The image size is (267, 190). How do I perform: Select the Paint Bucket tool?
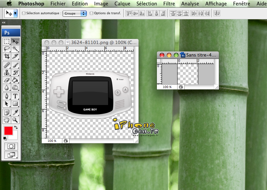(x=15, y=80)
